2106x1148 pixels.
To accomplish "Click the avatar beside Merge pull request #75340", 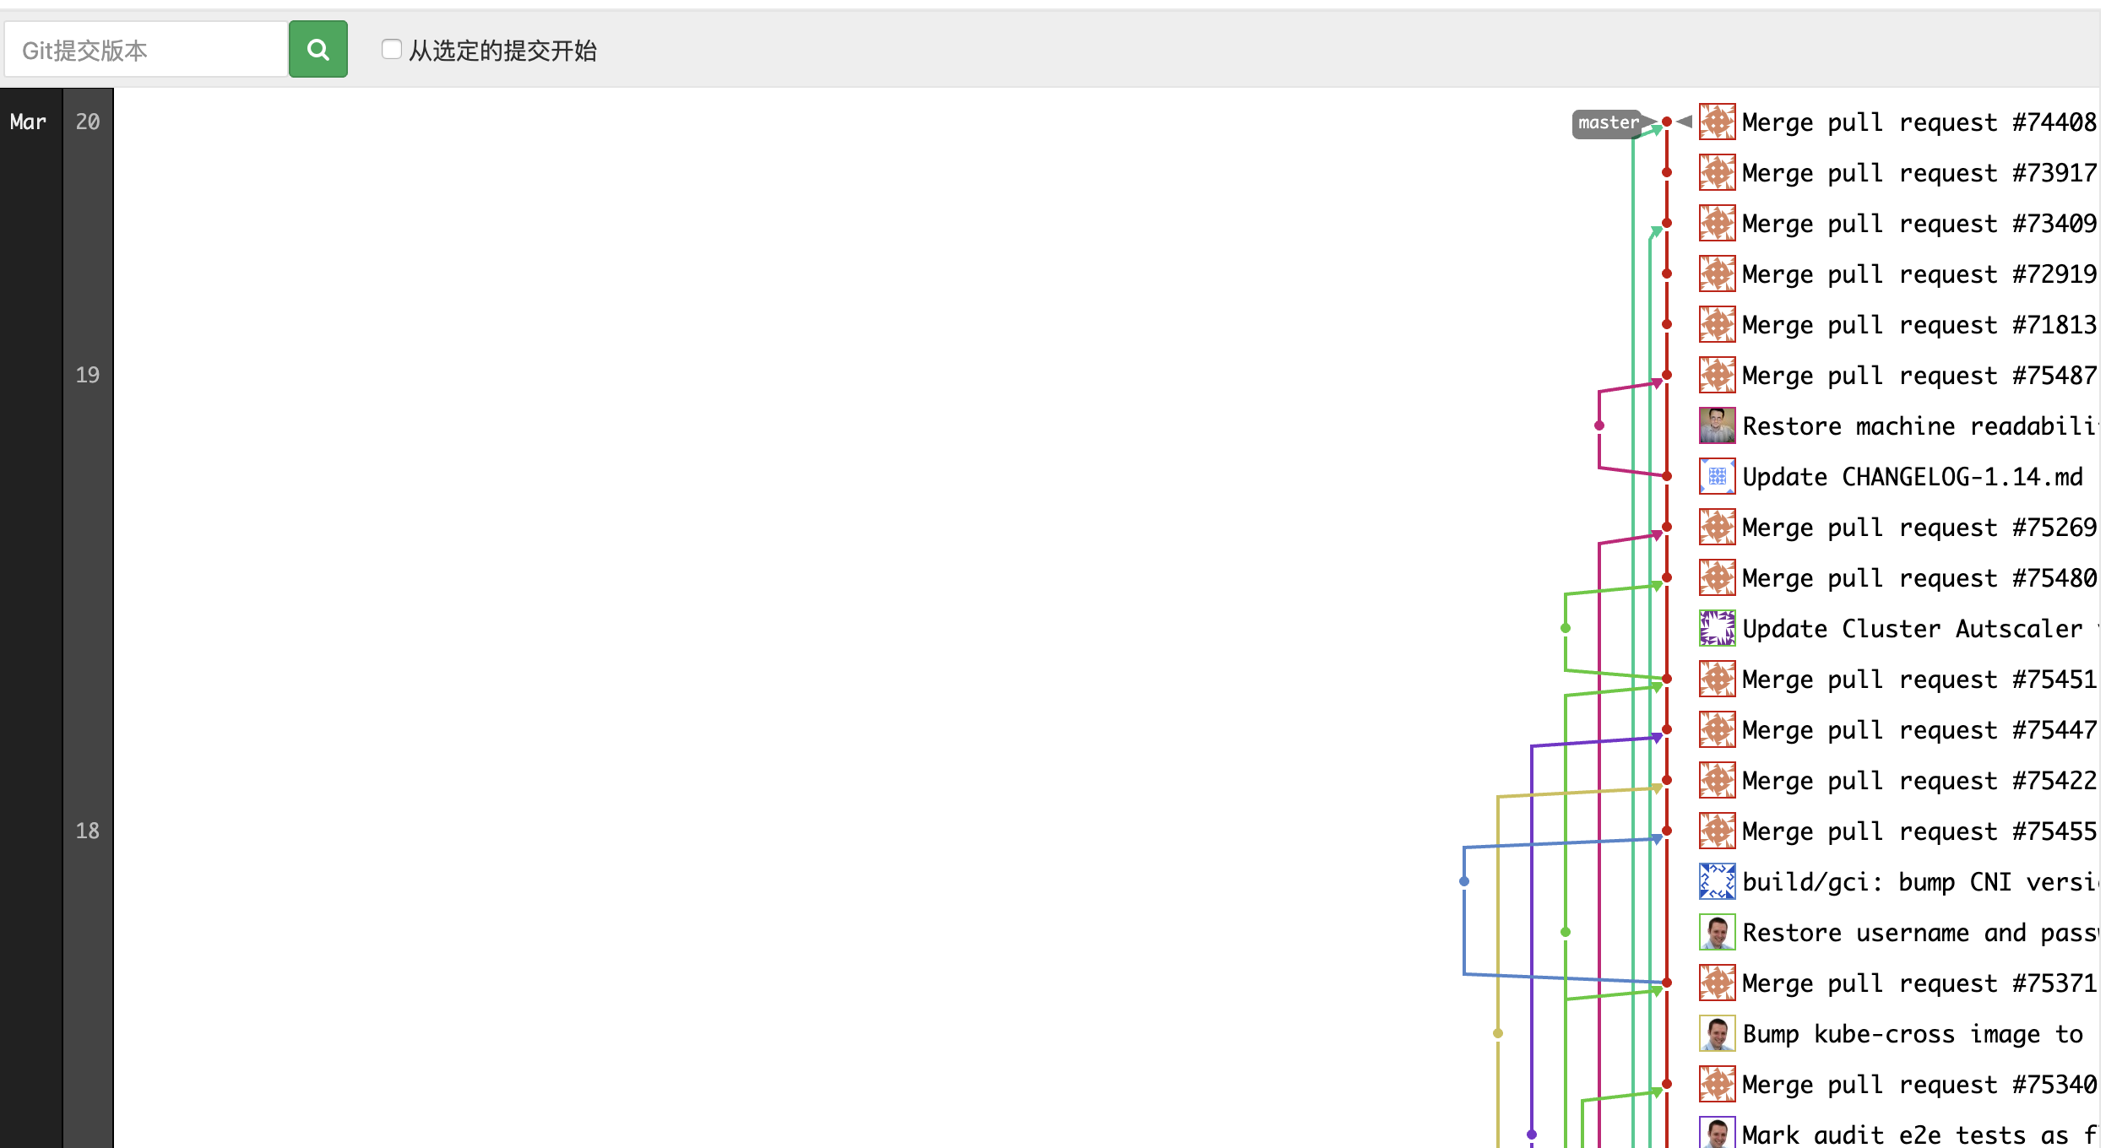I will point(1718,1084).
